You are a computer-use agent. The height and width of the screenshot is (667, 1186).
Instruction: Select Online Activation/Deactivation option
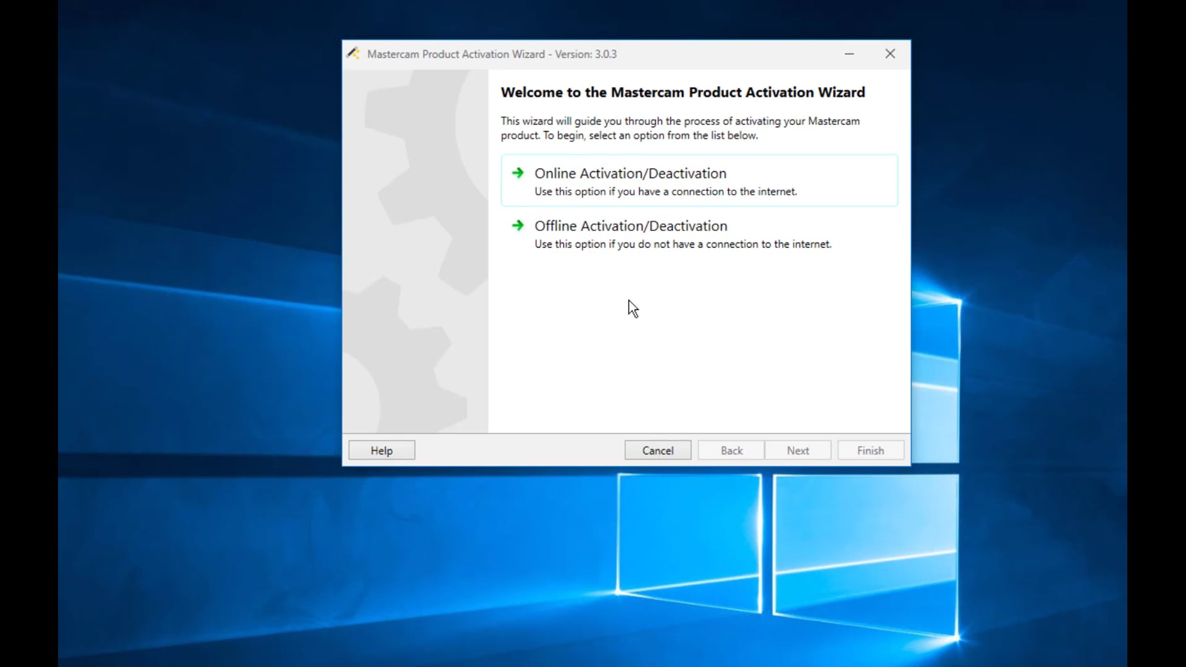[699, 180]
